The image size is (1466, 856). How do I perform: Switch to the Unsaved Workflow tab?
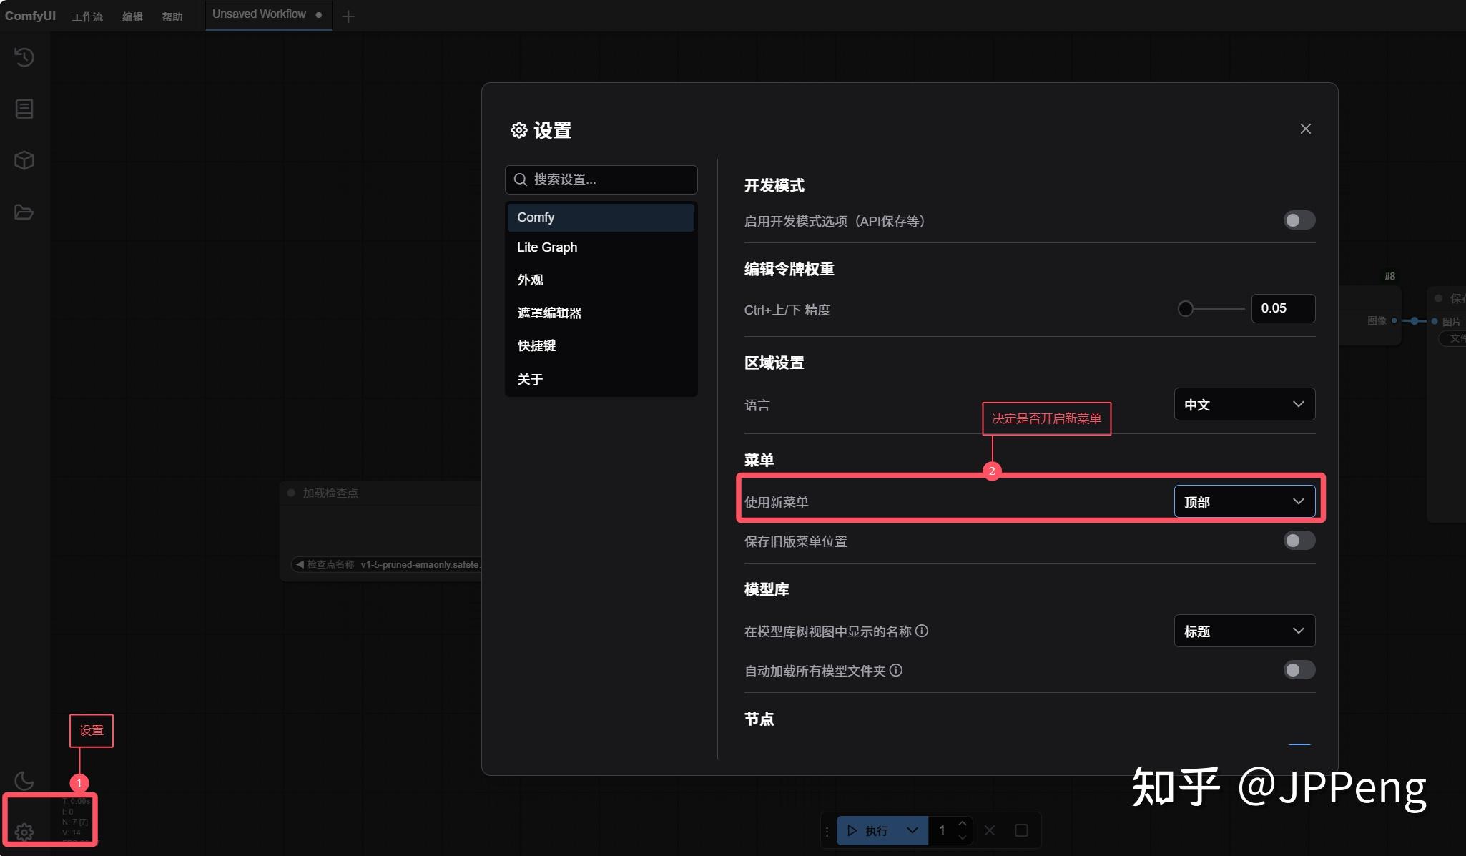point(258,14)
